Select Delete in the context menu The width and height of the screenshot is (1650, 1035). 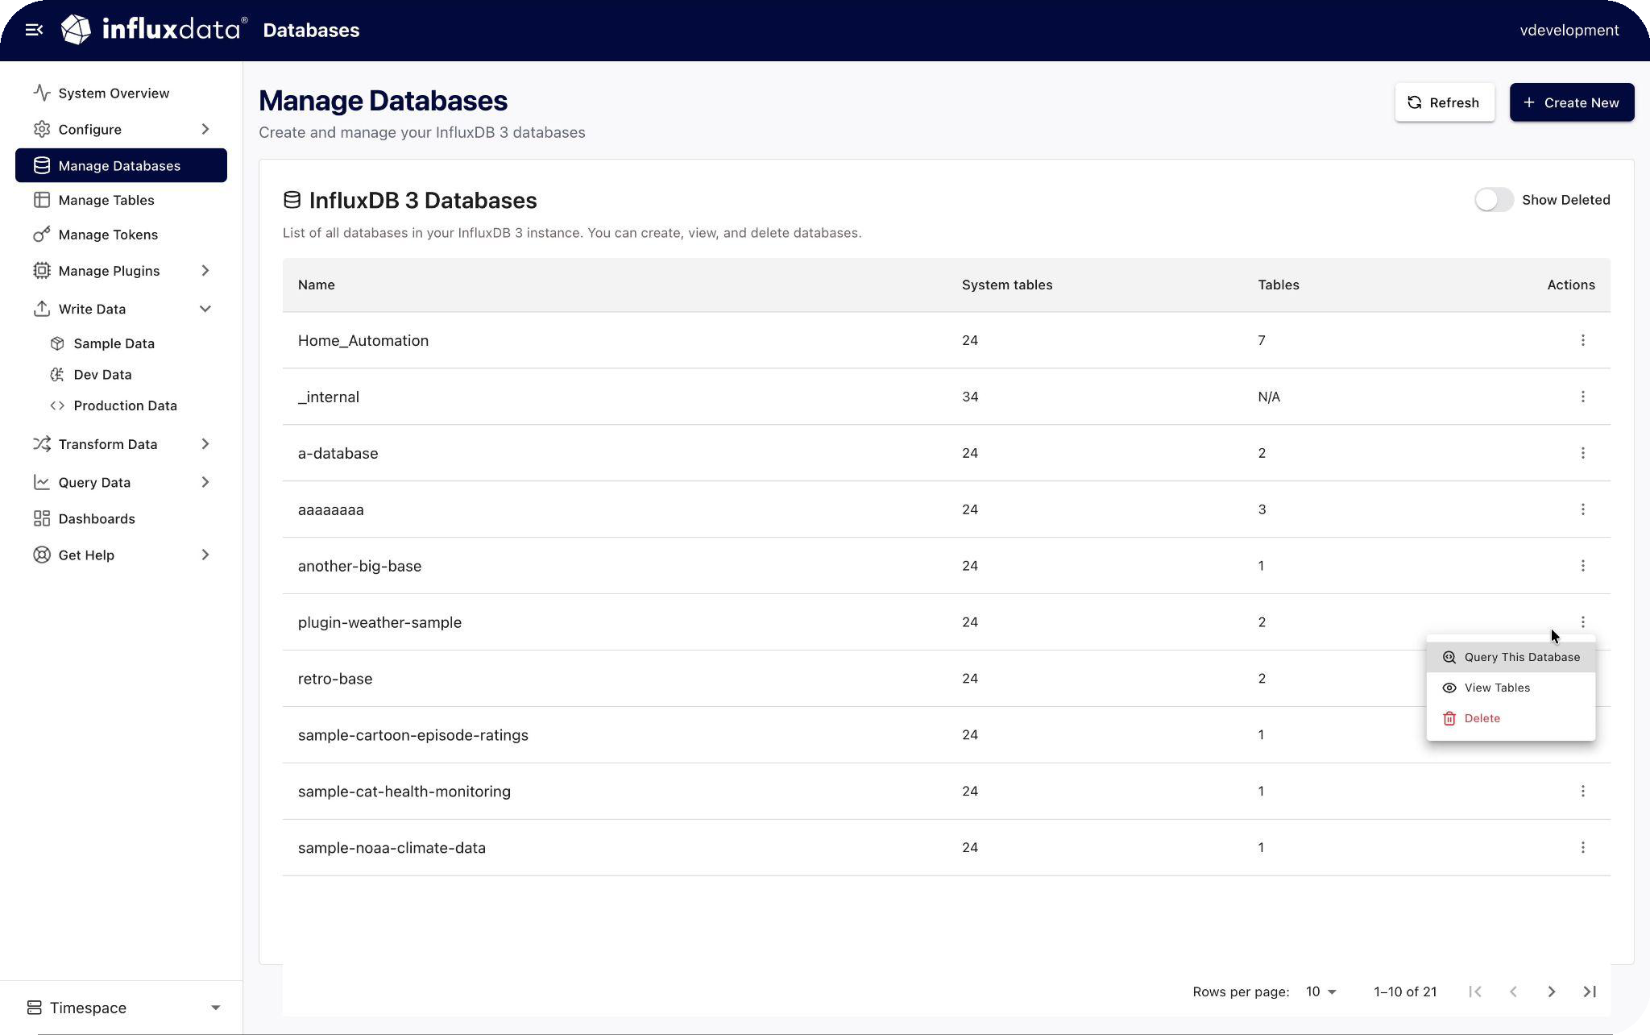1481,718
